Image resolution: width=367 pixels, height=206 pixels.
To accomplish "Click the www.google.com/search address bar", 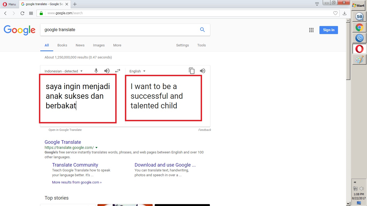I will click(188, 13).
